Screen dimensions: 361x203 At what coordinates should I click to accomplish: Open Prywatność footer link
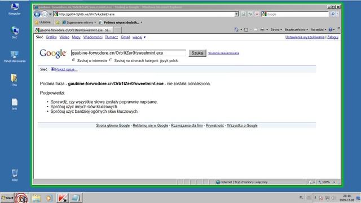215,125
